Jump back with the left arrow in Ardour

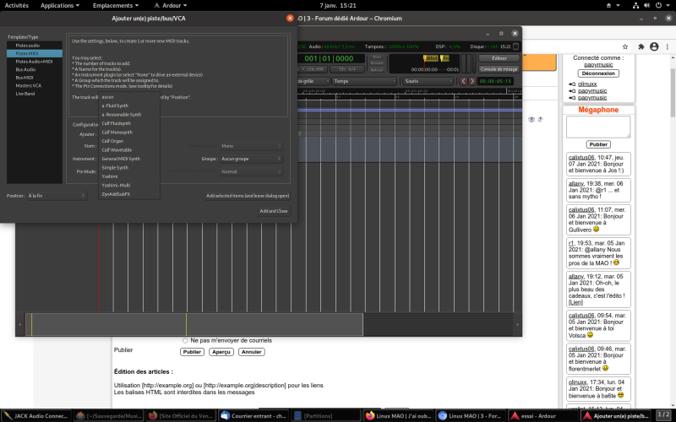463,81
